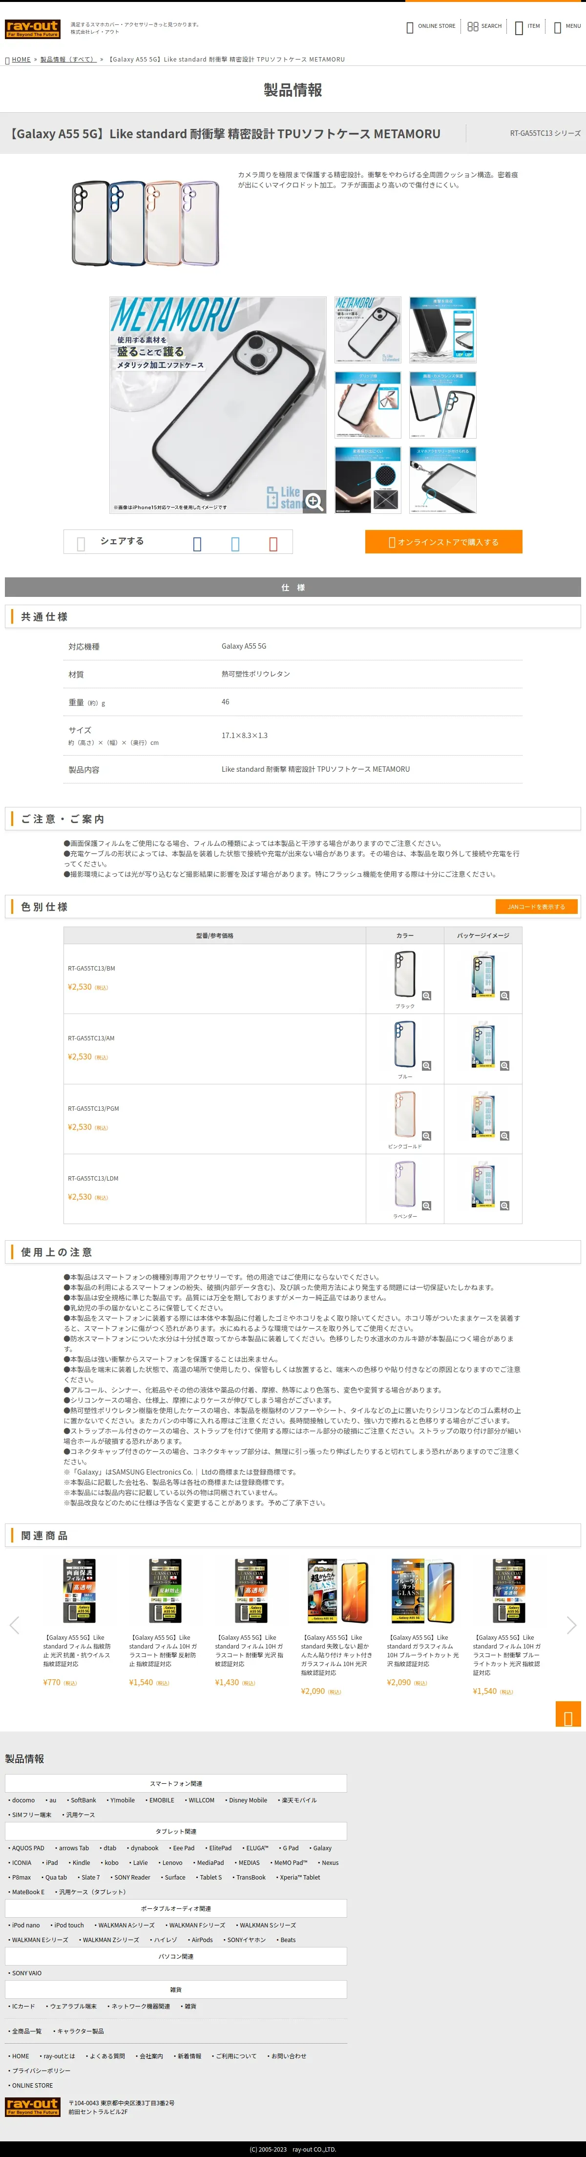
Task: Open the iPod nano footer link
Action: click(x=26, y=1924)
